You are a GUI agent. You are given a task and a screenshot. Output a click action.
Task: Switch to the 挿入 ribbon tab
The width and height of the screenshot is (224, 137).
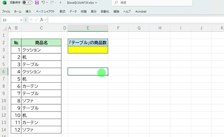(x=28, y=12)
